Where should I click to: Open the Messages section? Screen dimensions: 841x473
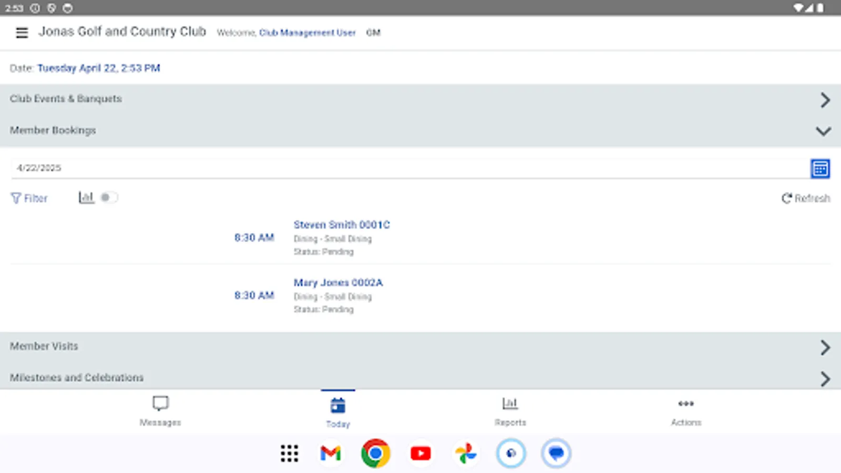click(x=160, y=412)
